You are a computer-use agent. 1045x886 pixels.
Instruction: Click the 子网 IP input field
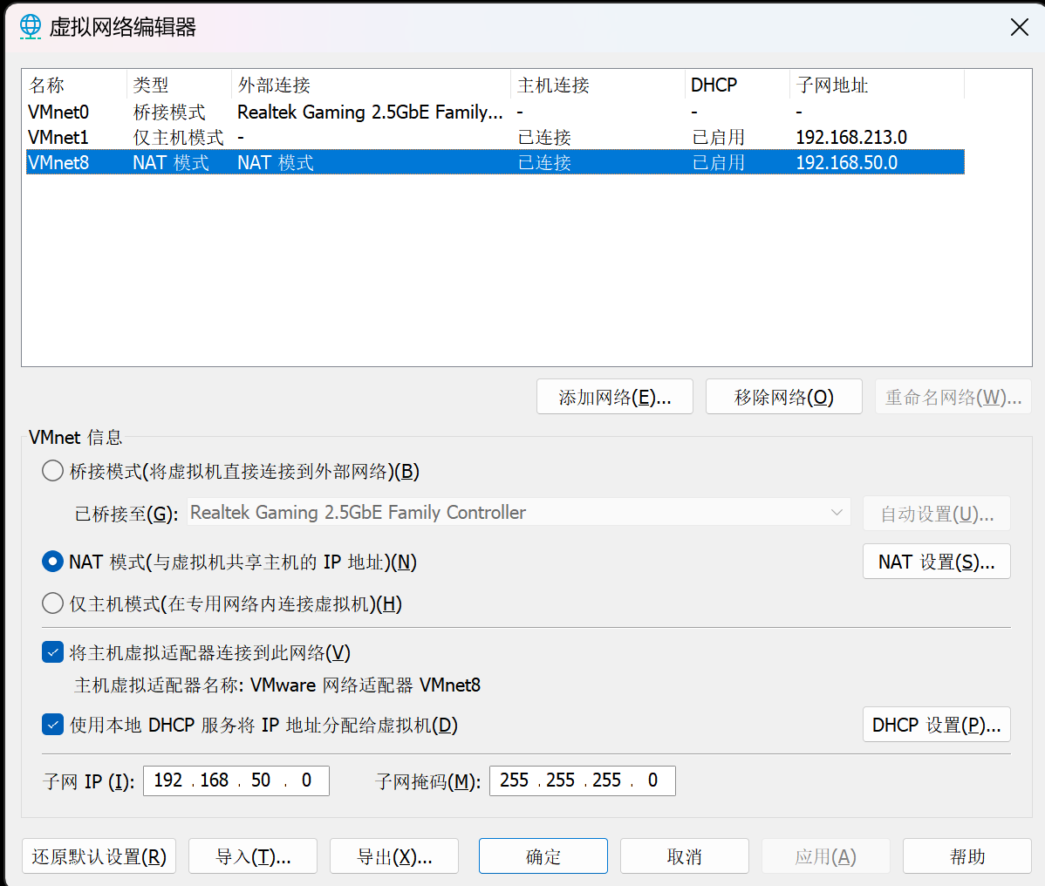point(236,780)
